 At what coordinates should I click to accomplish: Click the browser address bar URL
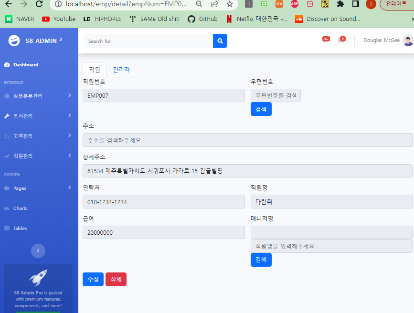point(126,4)
